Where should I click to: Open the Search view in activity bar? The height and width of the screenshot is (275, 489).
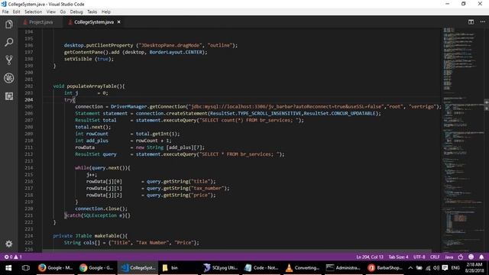(x=9, y=42)
